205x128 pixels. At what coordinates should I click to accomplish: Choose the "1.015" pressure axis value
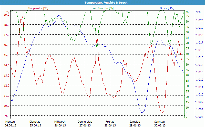[200, 57]
